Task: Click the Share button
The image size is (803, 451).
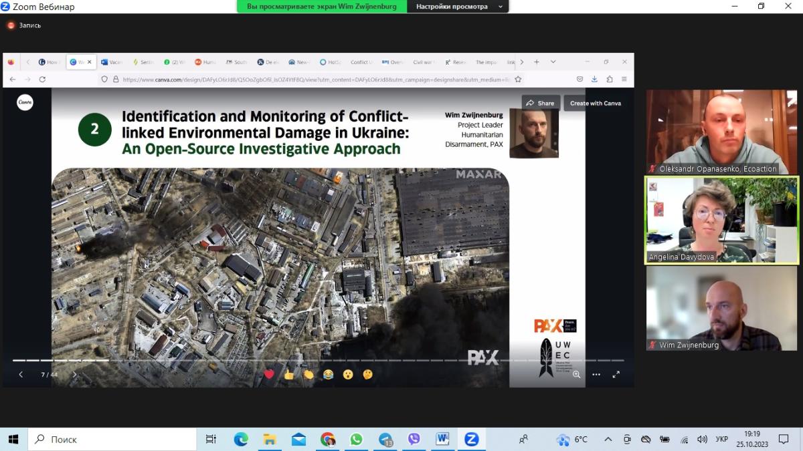Action: point(541,103)
